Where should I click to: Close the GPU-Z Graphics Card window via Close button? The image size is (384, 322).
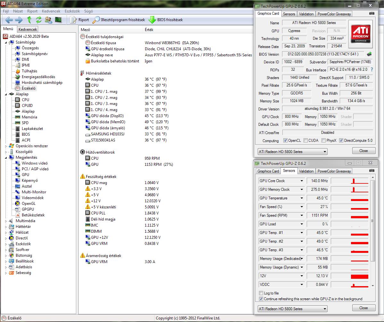coord(363,151)
